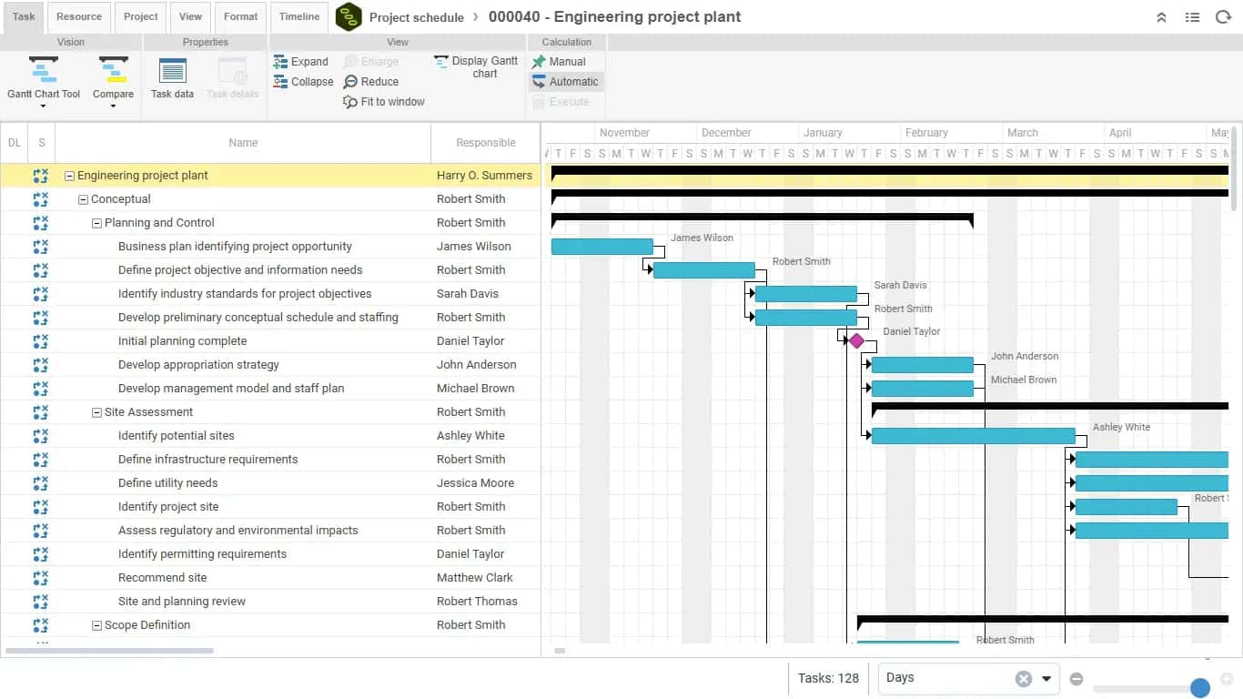Open the View tab

(x=191, y=17)
